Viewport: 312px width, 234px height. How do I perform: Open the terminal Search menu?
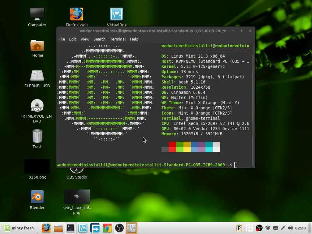[100, 39]
